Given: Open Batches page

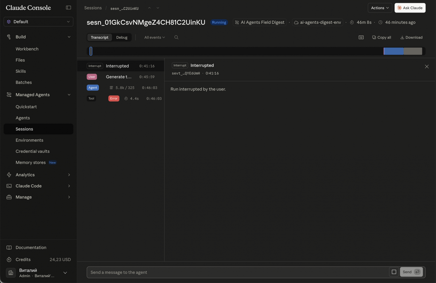Looking at the screenshot, I should (24, 82).
